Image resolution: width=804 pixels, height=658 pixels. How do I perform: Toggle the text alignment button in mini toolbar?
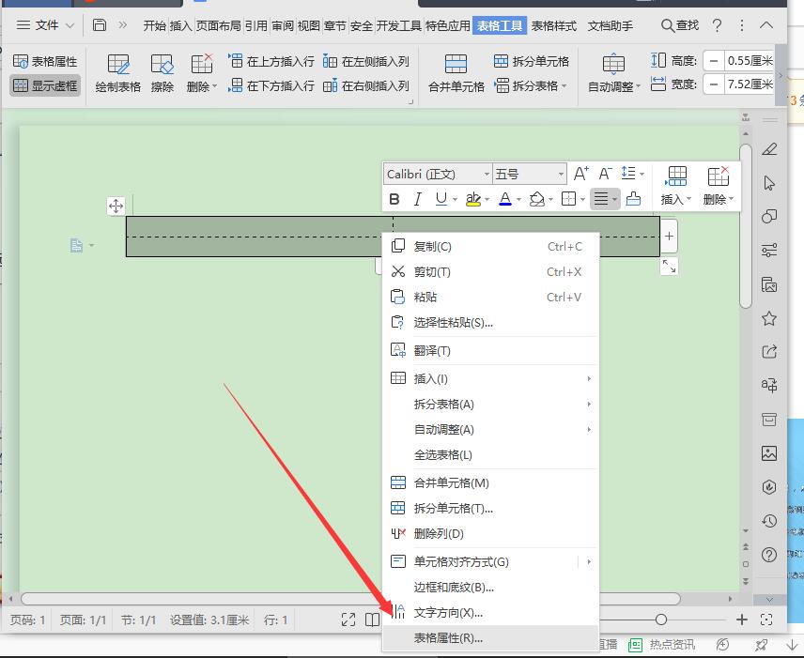point(600,199)
